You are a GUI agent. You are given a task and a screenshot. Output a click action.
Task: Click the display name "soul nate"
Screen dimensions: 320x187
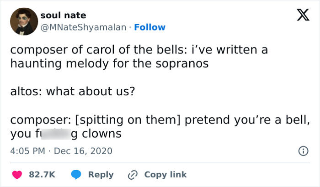pos(63,16)
